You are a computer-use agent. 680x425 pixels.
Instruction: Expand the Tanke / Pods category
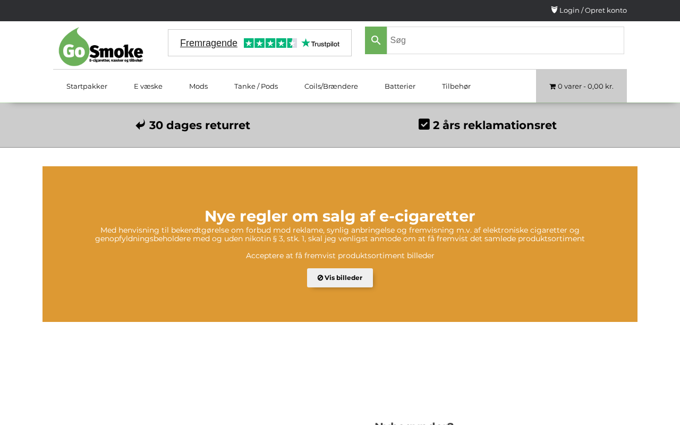(x=256, y=86)
